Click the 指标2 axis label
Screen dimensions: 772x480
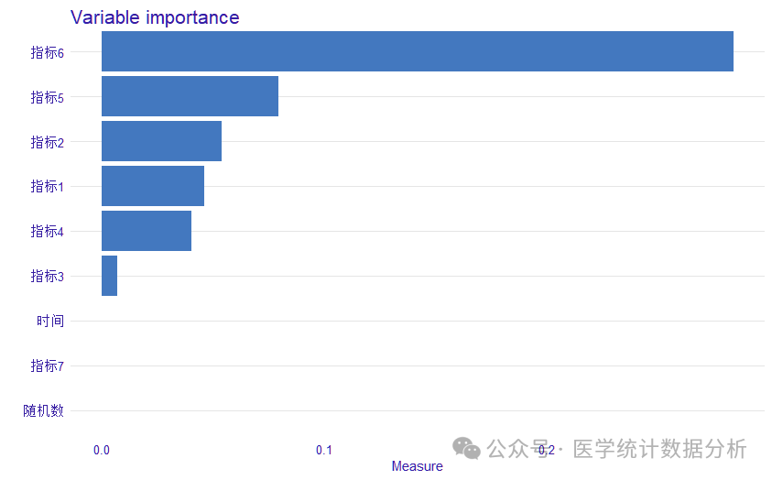point(48,142)
